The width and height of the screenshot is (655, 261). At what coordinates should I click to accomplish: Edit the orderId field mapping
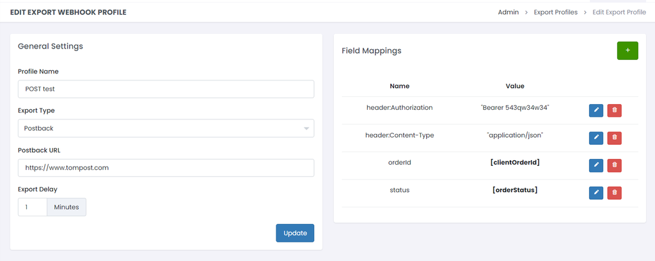[x=596, y=165]
